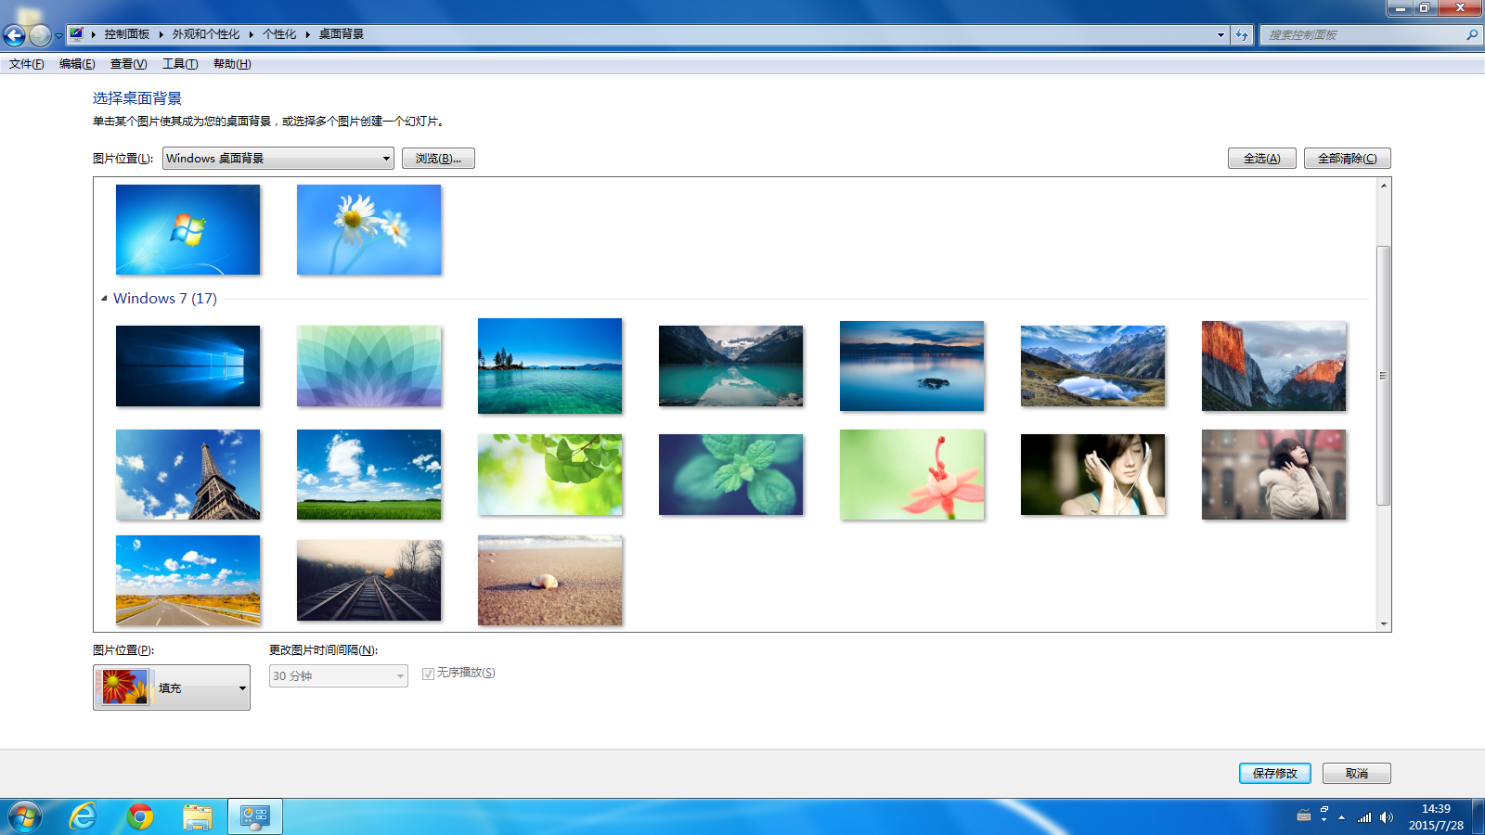
Task: Click the Control Panel icon in address bar
Action: (77, 34)
